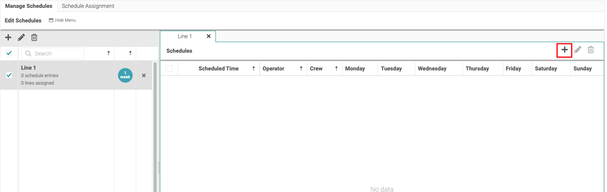Sort by Operator column arrow
The width and height of the screenshot is (607, 192).
tap(301, 68)
